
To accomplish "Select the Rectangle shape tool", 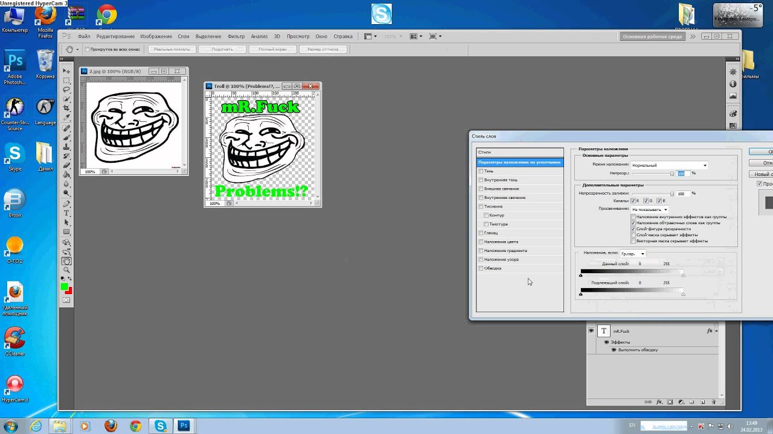I will pos(66,231).
